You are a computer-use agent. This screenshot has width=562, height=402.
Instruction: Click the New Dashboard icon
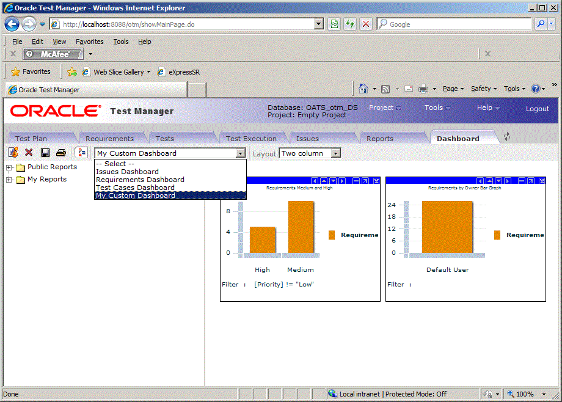coord(13,152)
